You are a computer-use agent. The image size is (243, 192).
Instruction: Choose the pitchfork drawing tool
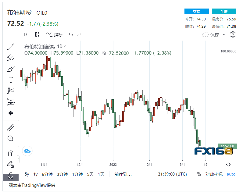click(x=11, y=58)
